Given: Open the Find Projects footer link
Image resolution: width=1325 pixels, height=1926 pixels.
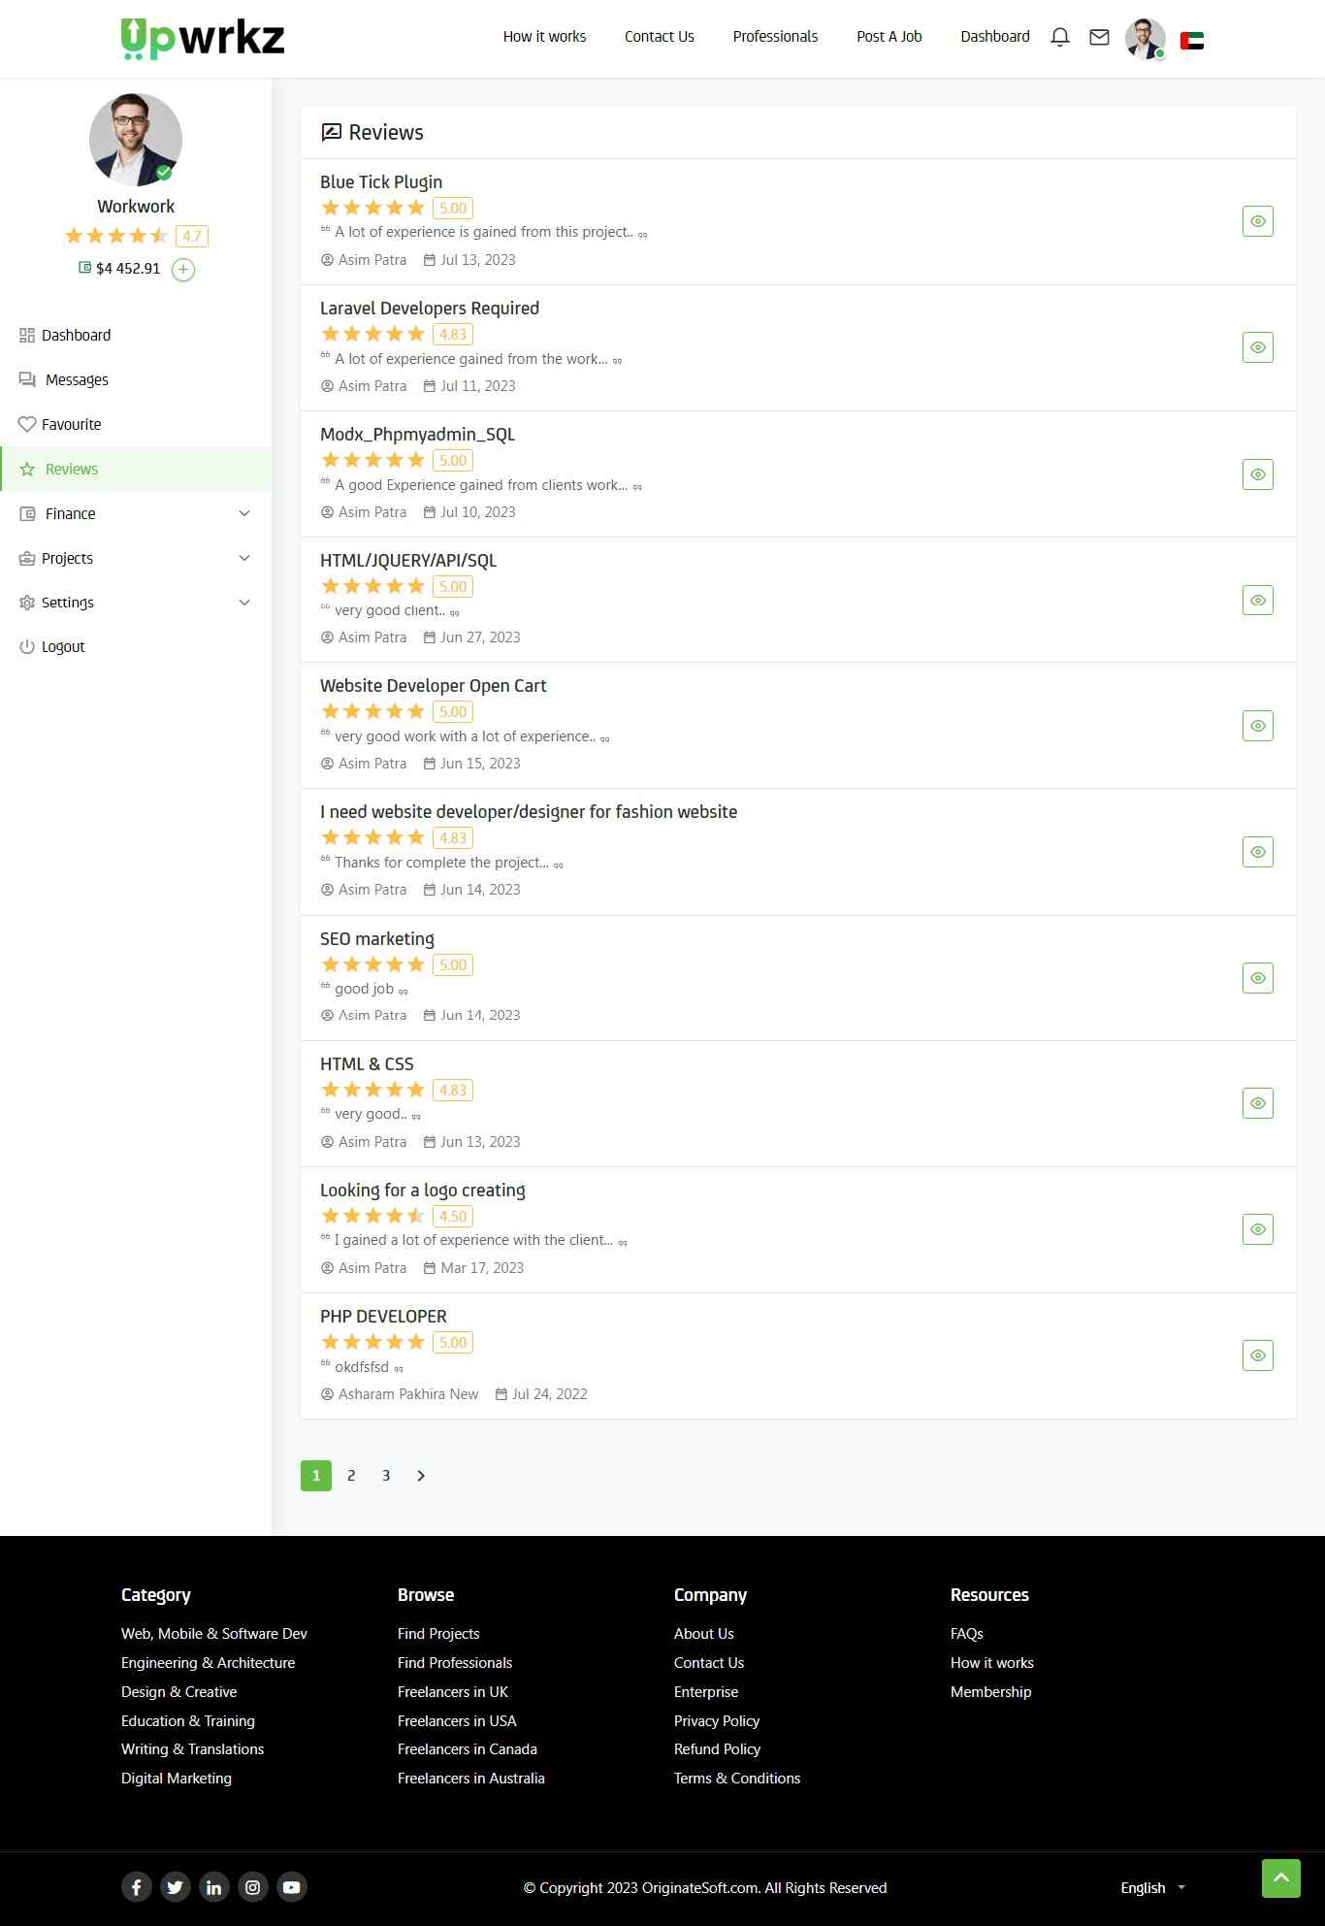Looking at the screenshot, I should pyautogui.click(x=438, y=1634).
